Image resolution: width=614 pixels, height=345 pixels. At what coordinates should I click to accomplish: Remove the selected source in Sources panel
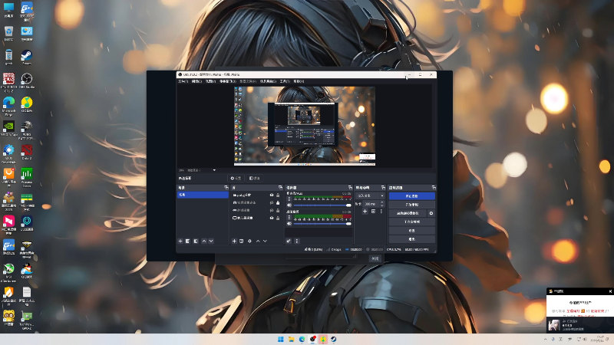(242, 241)
